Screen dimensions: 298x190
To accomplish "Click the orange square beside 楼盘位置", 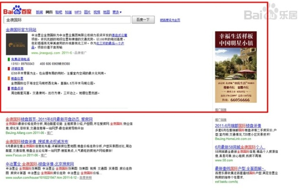I will 9,78.
